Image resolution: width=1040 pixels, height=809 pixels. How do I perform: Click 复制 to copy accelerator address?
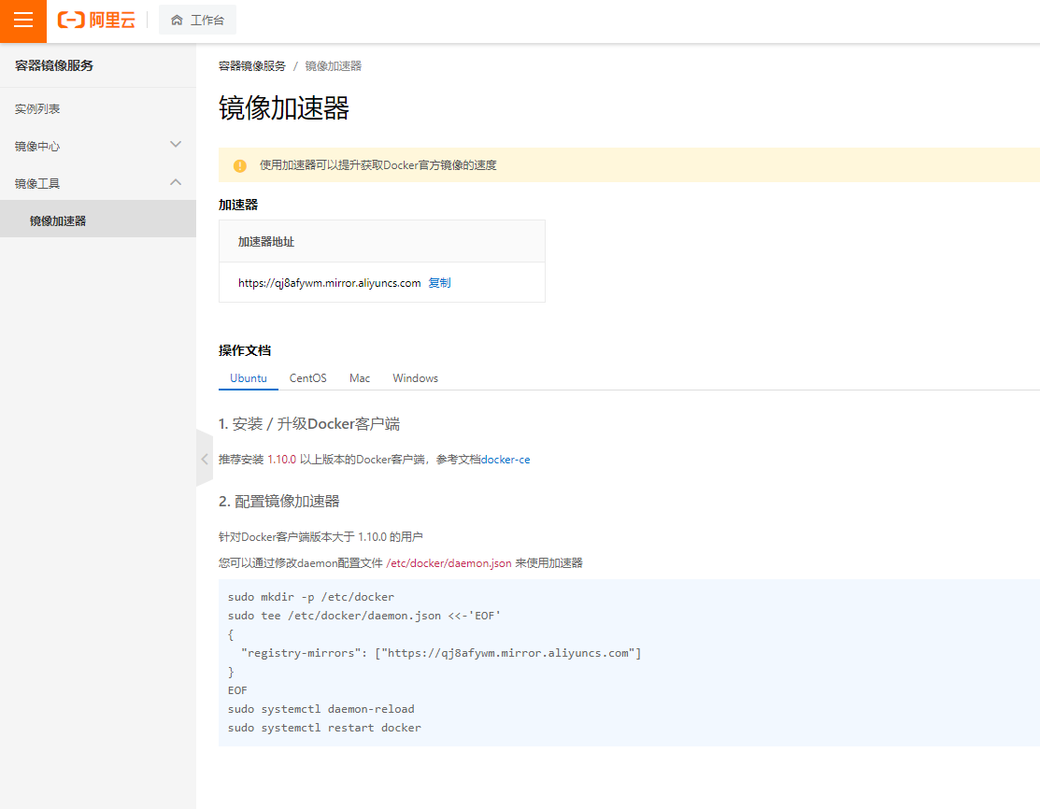point(439,282)
